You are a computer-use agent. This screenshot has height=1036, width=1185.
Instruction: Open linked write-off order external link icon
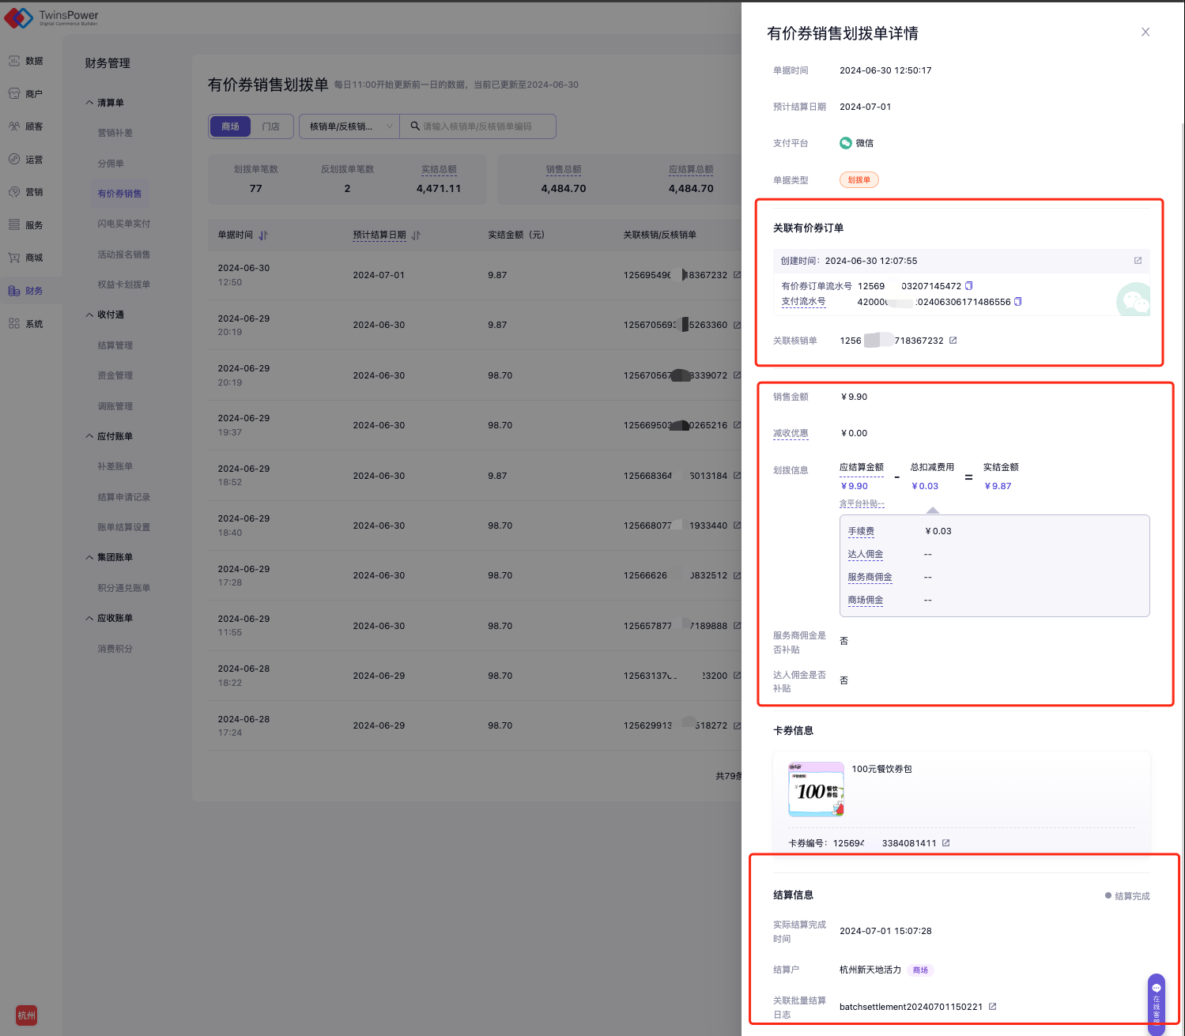pyautogui.click(x=953, y=341)
